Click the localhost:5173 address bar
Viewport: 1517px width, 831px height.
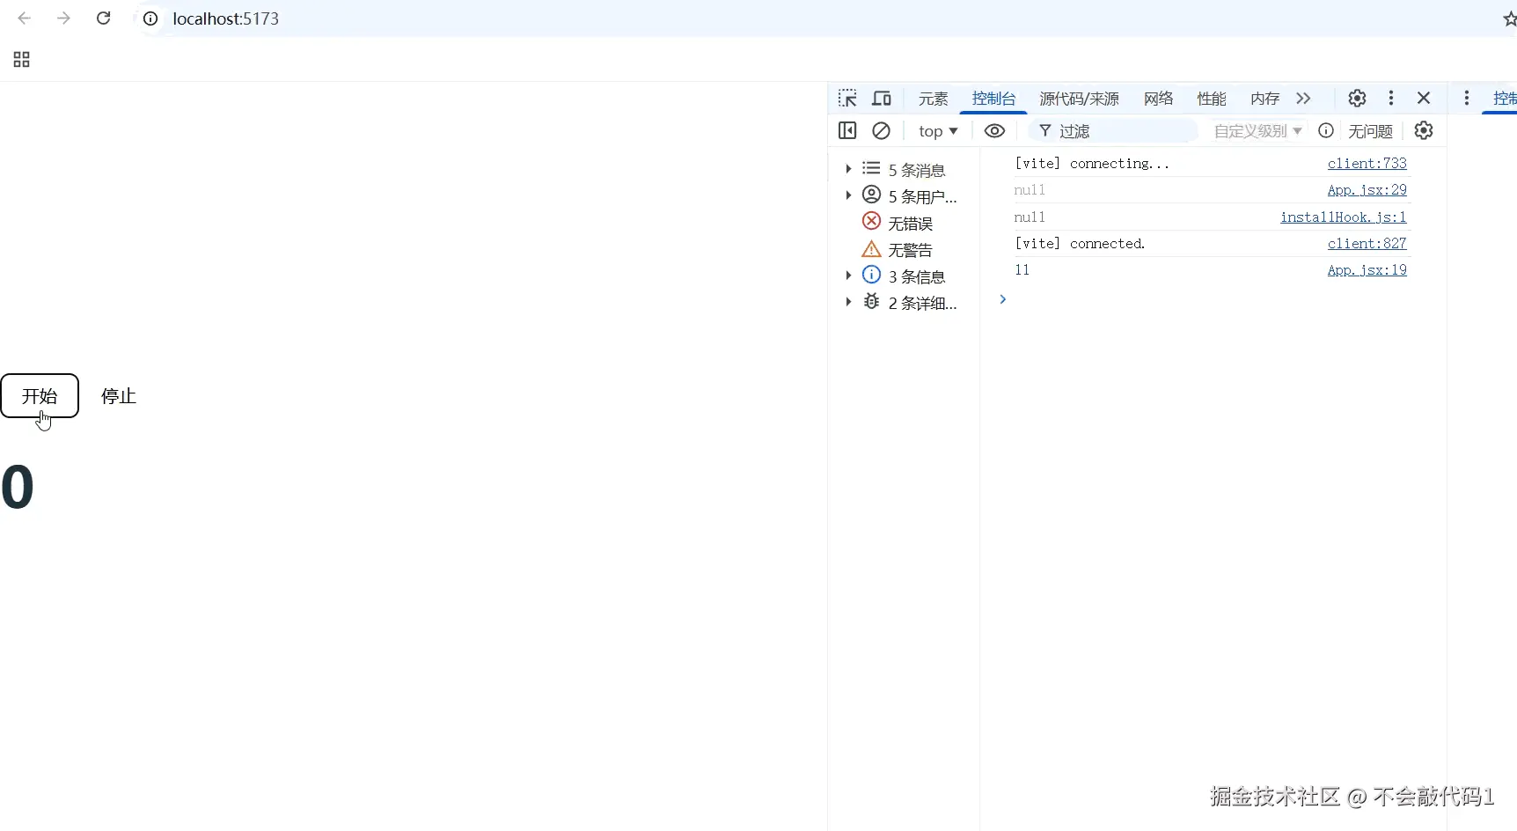pyautogui.click(x=225, y=18)
